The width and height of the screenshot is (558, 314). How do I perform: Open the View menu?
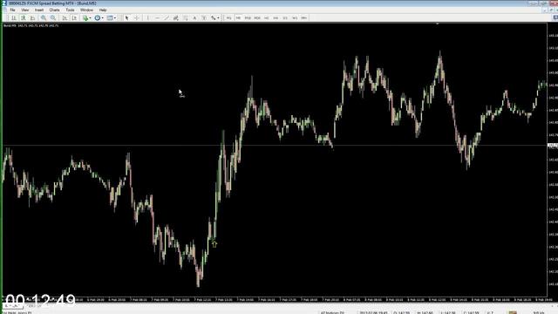point(25,10)
